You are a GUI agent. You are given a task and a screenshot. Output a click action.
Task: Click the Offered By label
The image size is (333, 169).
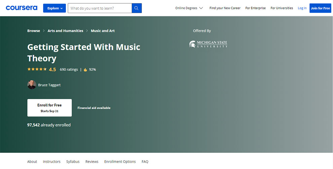pyautogui.click(x=202, y=31)
